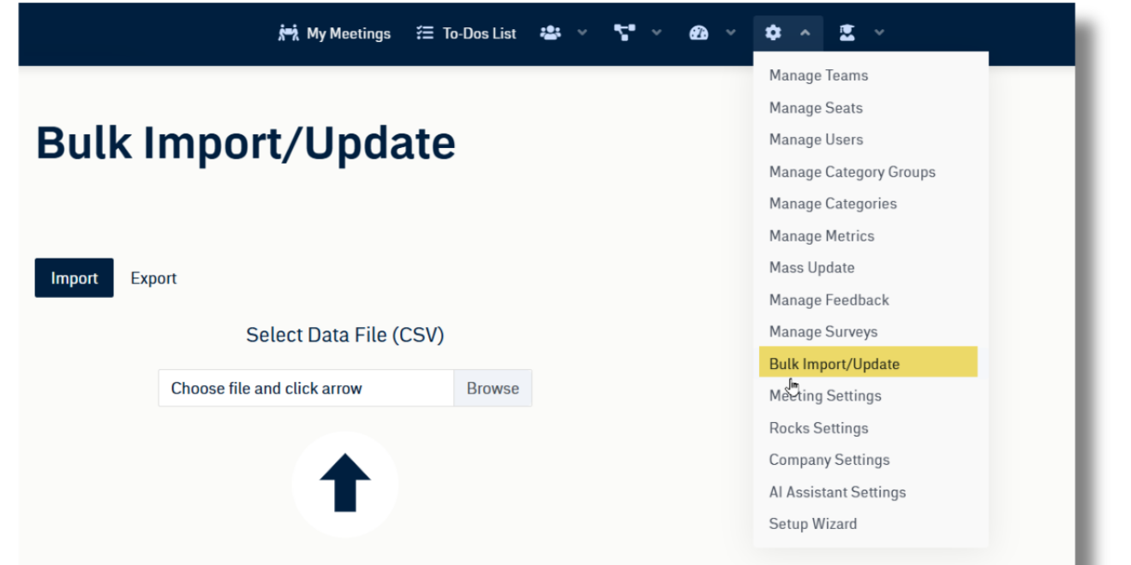Expand the user profile dropdown chevron
Image resolution: width=1131 pixels, height=565 pixels.
tap(879, 33)
